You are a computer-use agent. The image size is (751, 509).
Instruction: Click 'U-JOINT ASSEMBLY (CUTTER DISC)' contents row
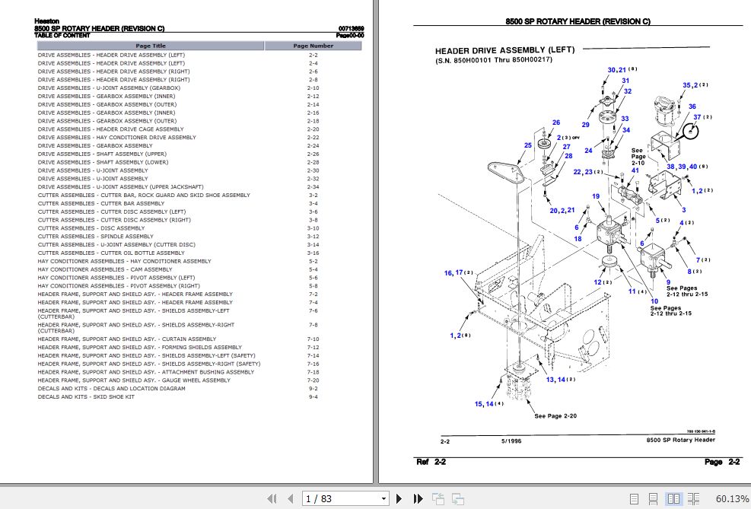coord(199,245)
